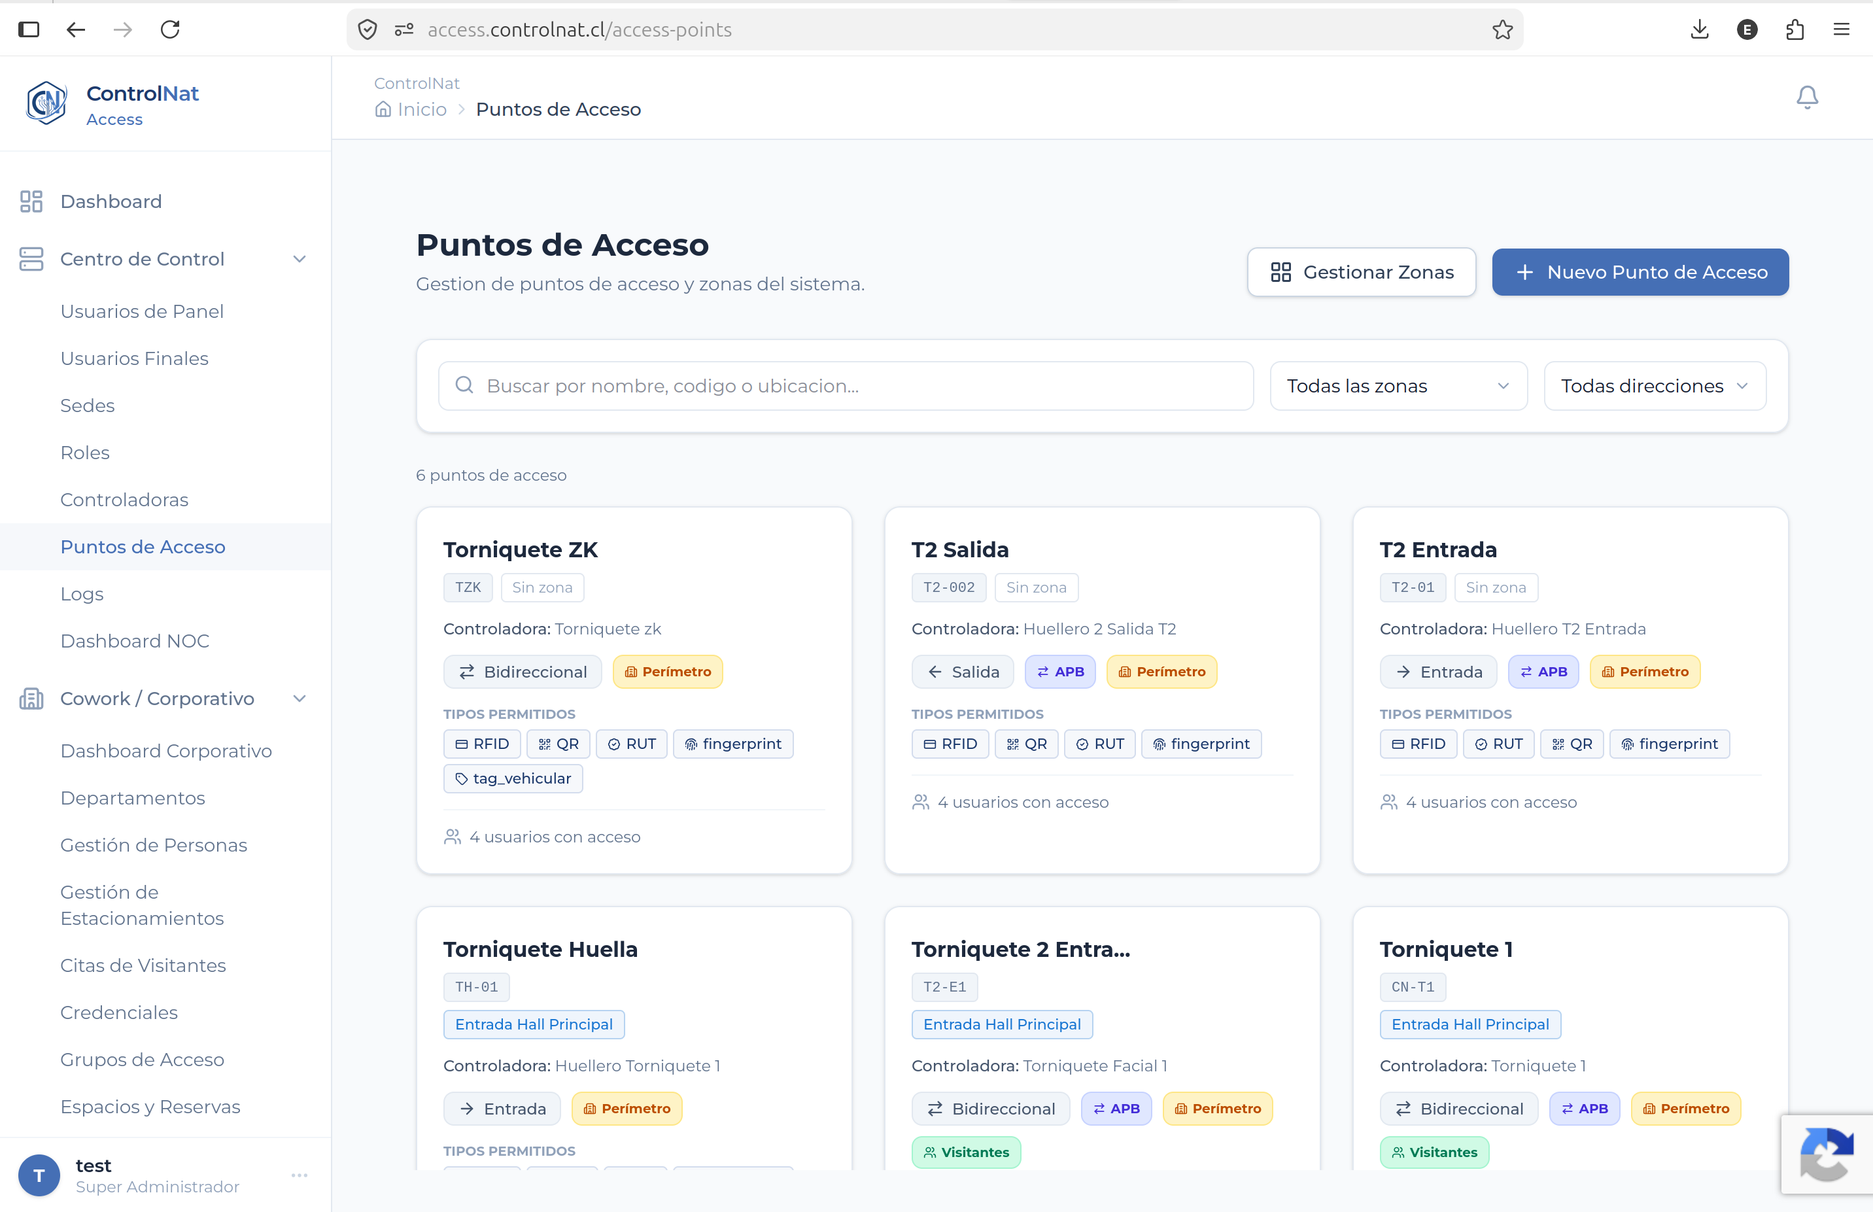Screen dimensions: 1873x1212
Task: Open the Todas las zonas dropdown
Action: 1398,386
